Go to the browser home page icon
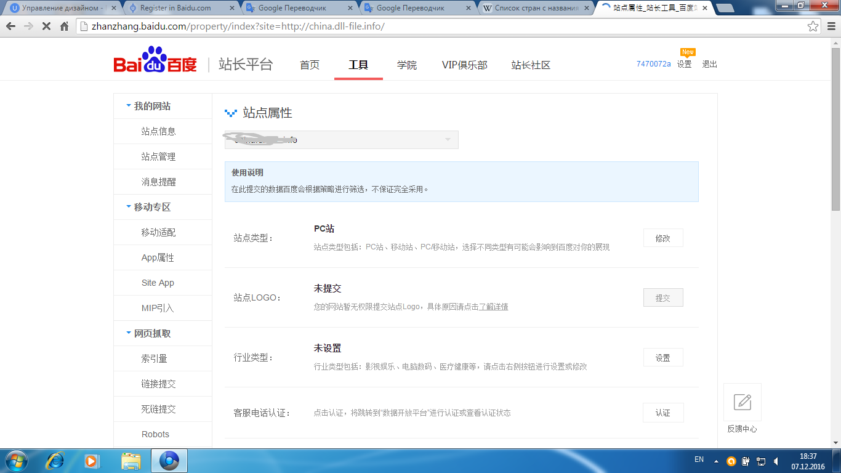Screen dimensions: 841x473 point(64,26)
